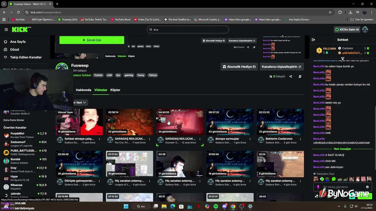Reload the page
The width and height of the screenshot is (376, 211).
coord(18,12)
